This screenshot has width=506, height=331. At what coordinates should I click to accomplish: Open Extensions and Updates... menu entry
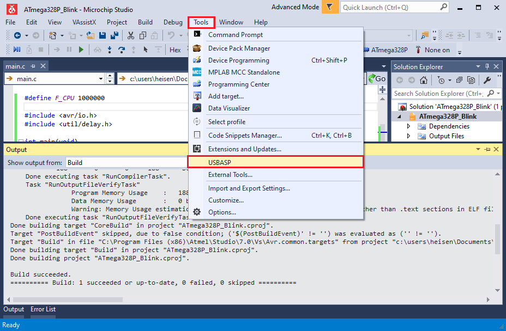(x=276, y=149)
